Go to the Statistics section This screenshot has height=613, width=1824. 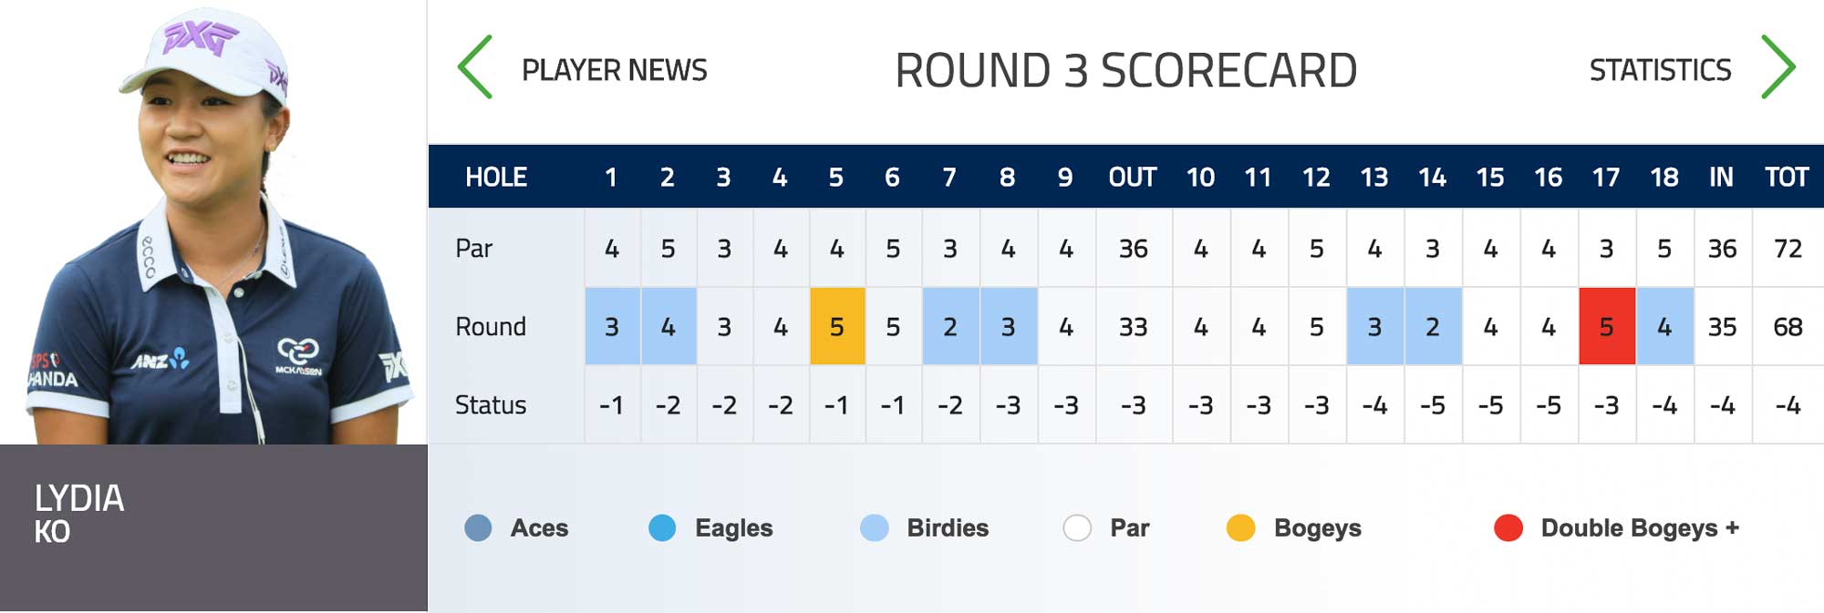(x=1660, y=70)
